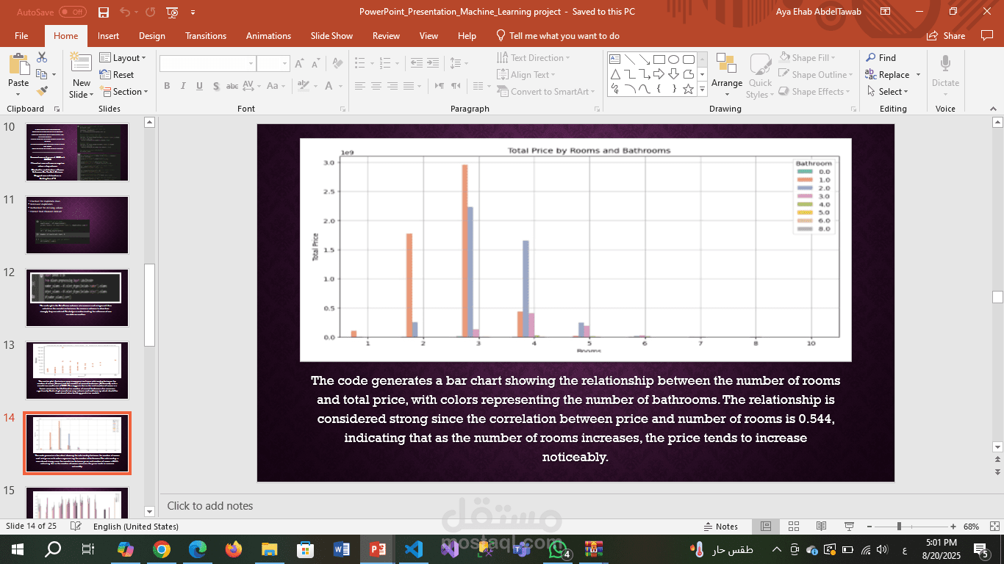Click the zoom out minus button
The height and width of the screenshot is (564, 1004).
869,527
